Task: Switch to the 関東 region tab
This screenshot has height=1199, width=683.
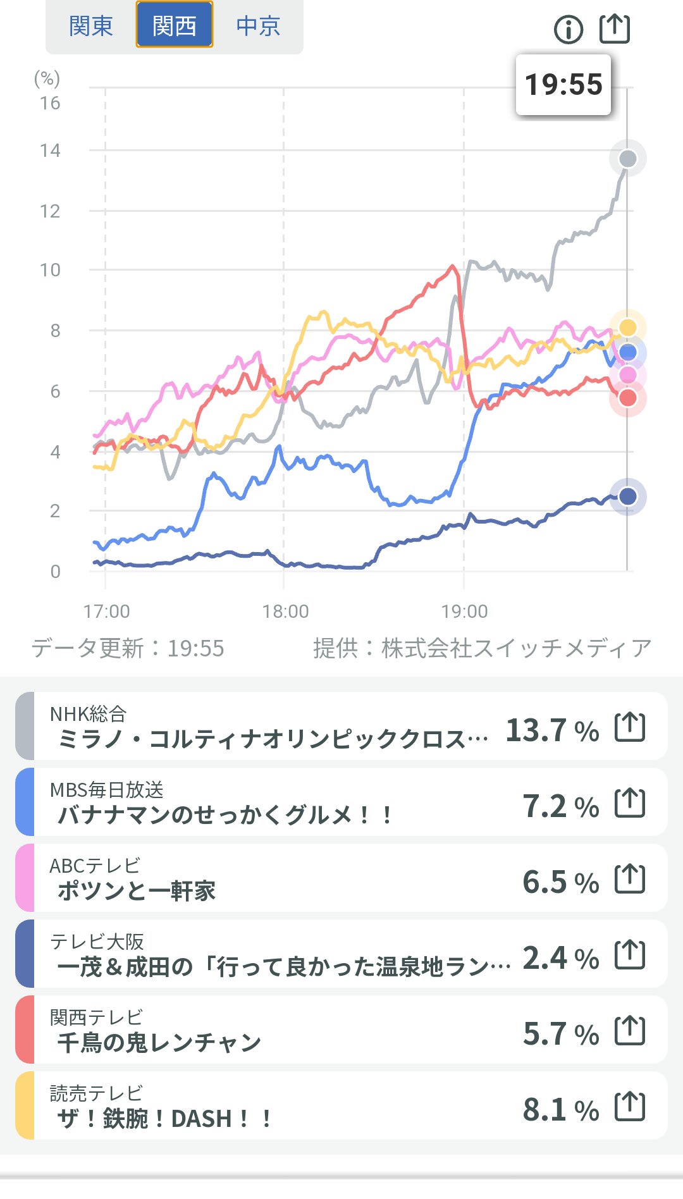Action: click(x=90, y=27)
